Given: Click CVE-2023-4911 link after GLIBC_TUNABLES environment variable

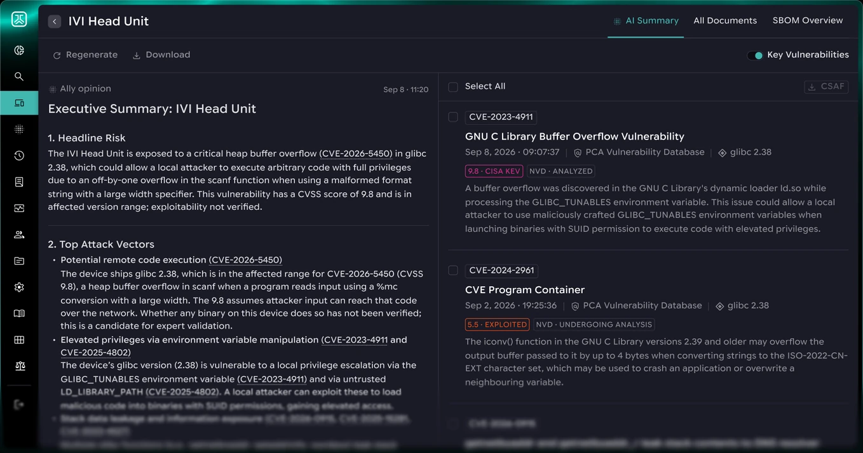Looking at the screenshot, I should click(x=272, y=379).
